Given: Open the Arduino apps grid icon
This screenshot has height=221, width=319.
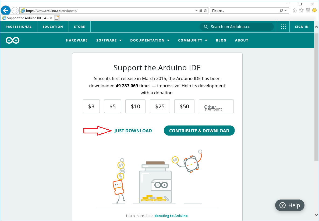Looking at the screenshot, I should coord(283,27).
